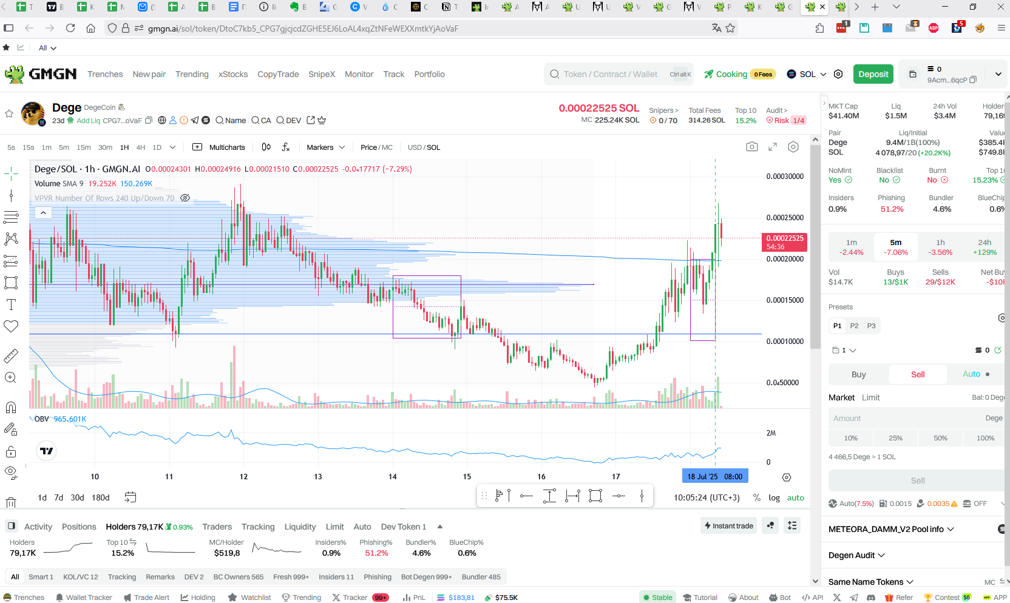Open the CopyTrade nav item
The image size is (1010, 603).
(278, 74)
